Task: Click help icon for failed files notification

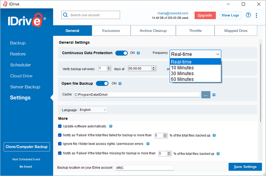Action: [214, 135]
